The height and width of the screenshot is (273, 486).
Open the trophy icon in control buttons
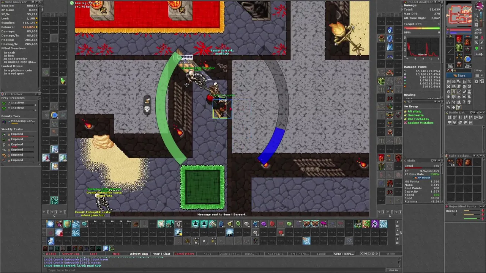(x=469, y=102)
